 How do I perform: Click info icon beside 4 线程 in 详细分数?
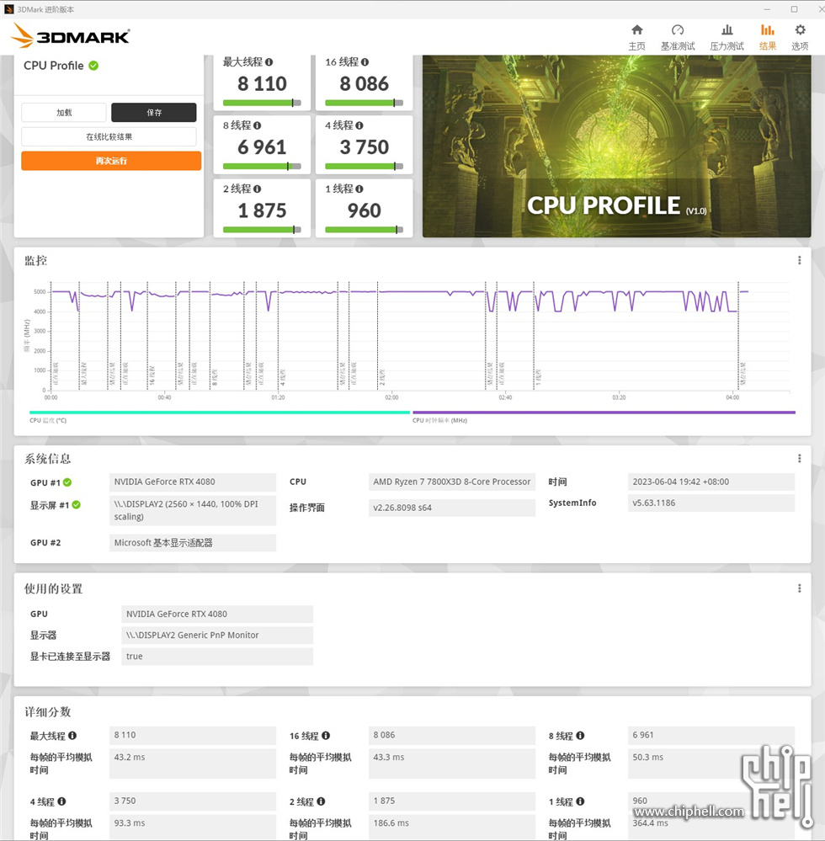(61, 801)
